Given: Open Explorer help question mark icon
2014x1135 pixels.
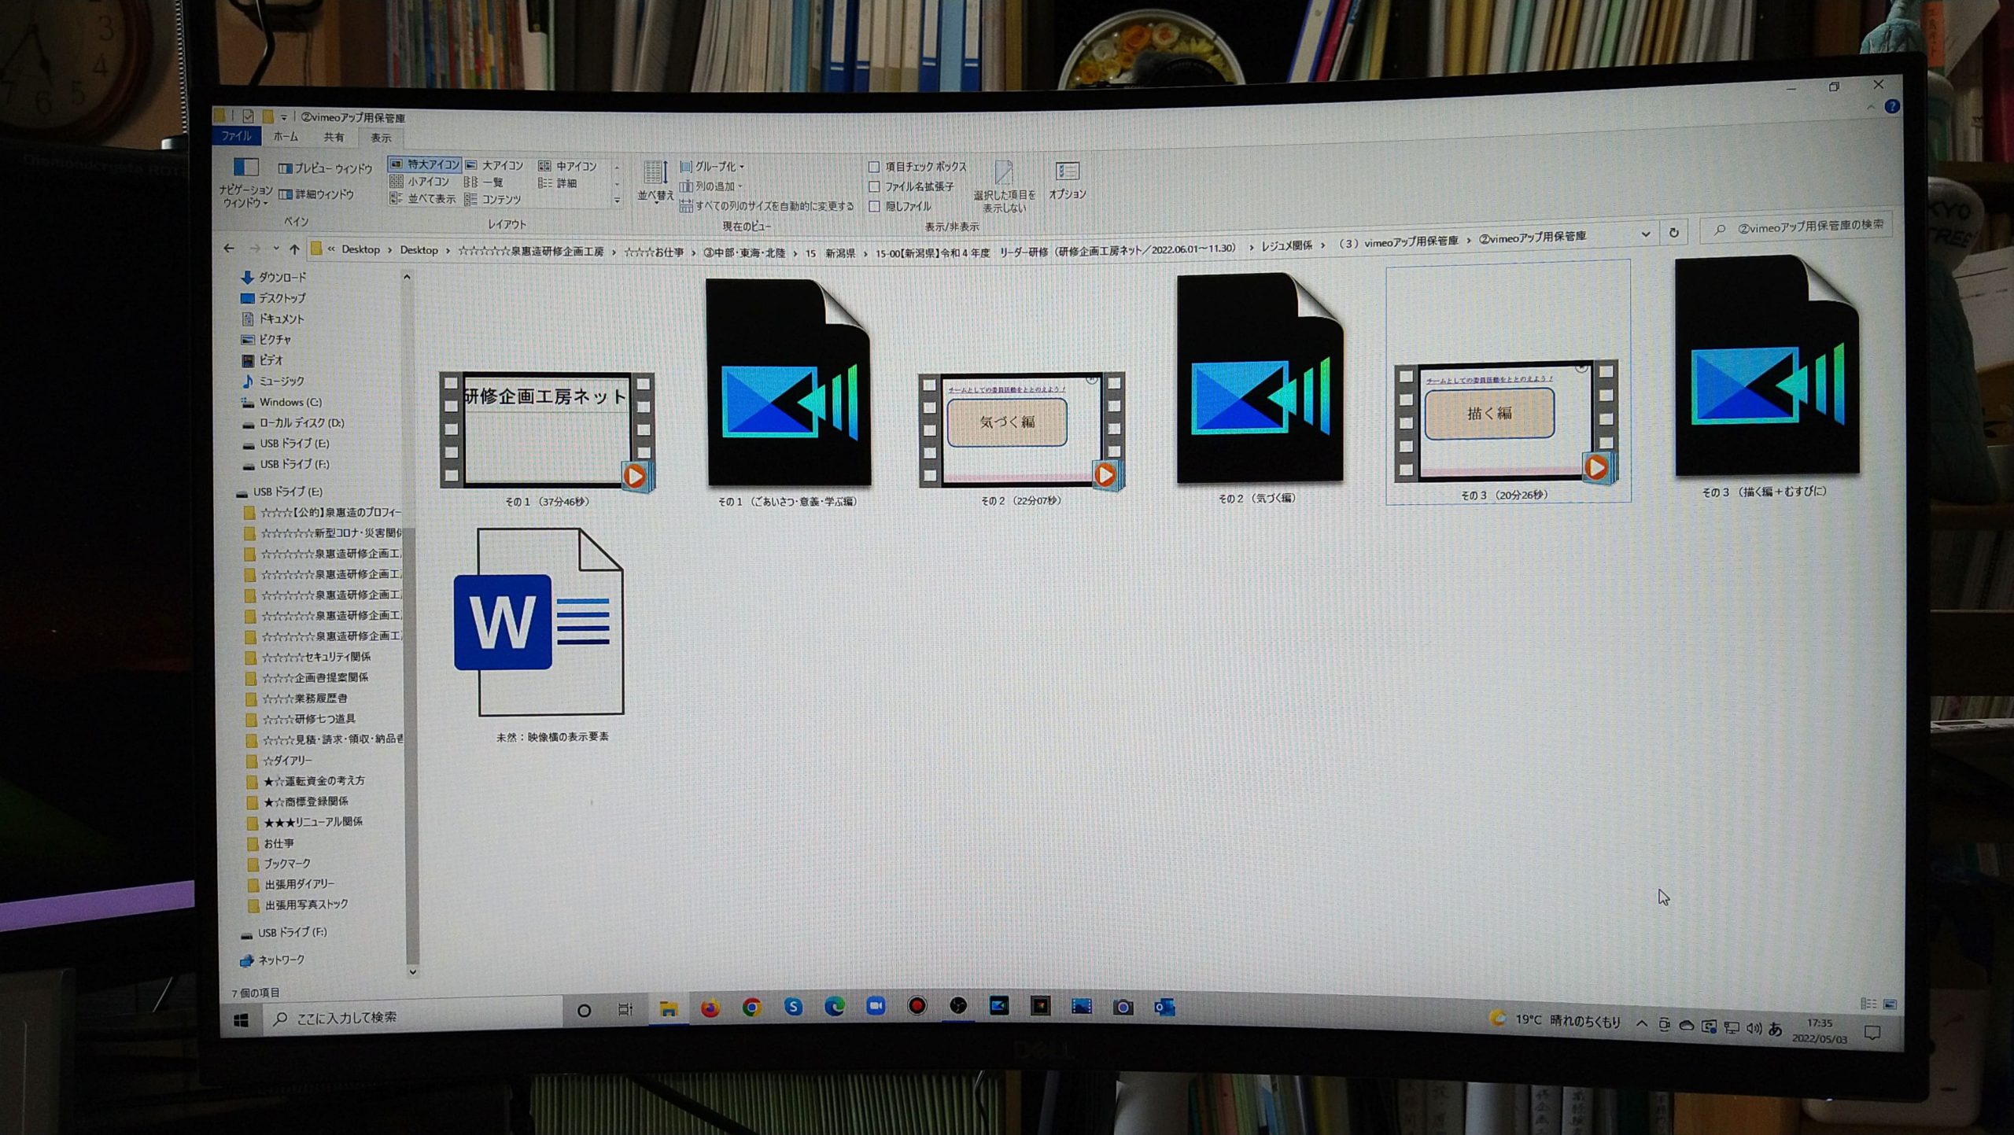Looking at the screenshot, I should coord(1892,107).
